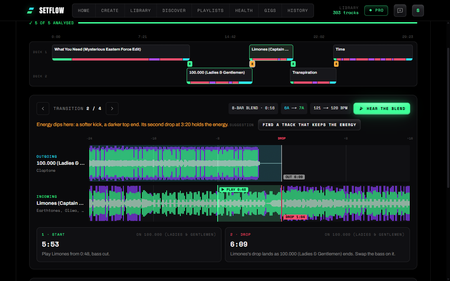This screenshot has height=281, width=450.
Task: Open the Home nav item
Action: point(84,11)
